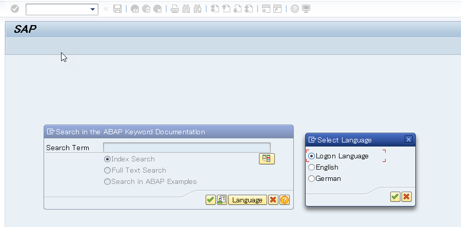Screen dimensions: 461x227
Task: Click the Save diskette icon
Action: pos(117,9)
